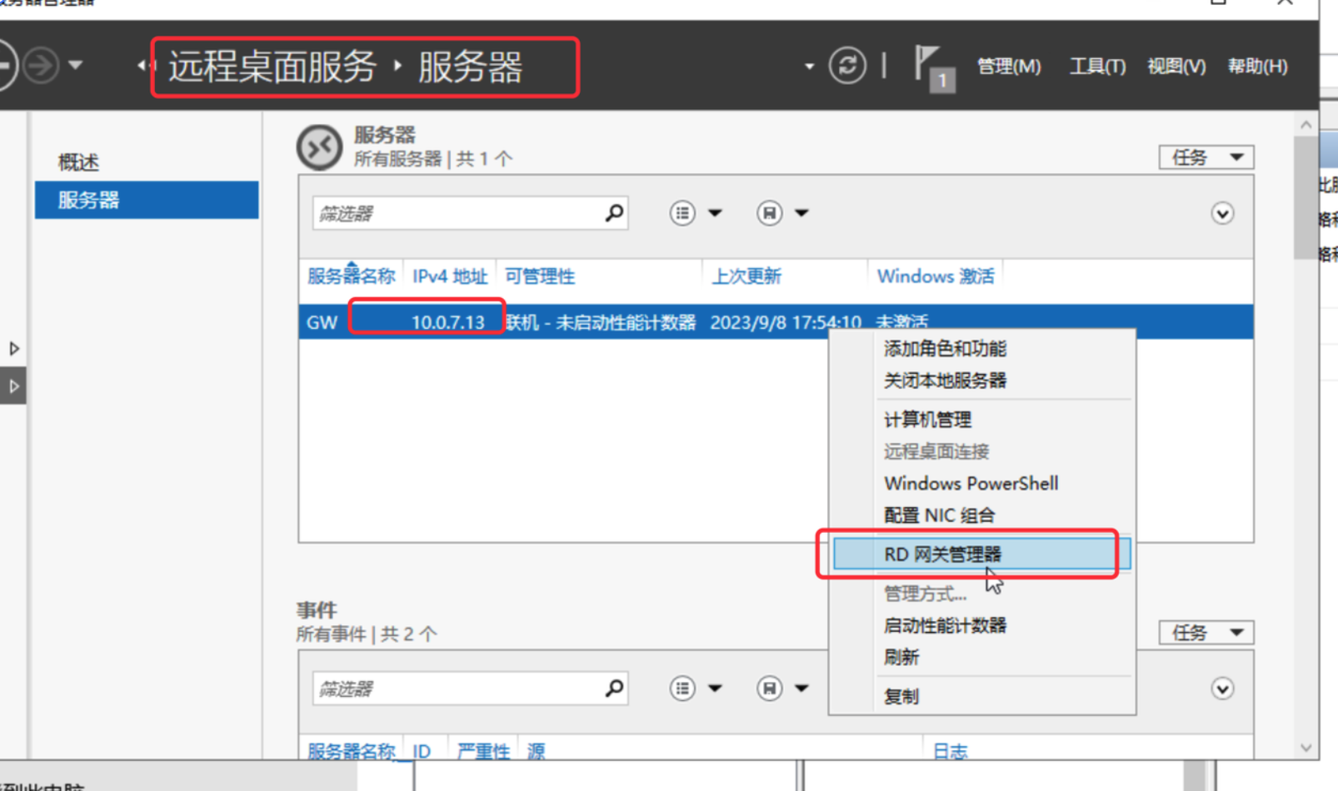The width and height of the screenshot is (1338, 791).
Task: Expand the left edge panel arrow
Action: point(13,349)
